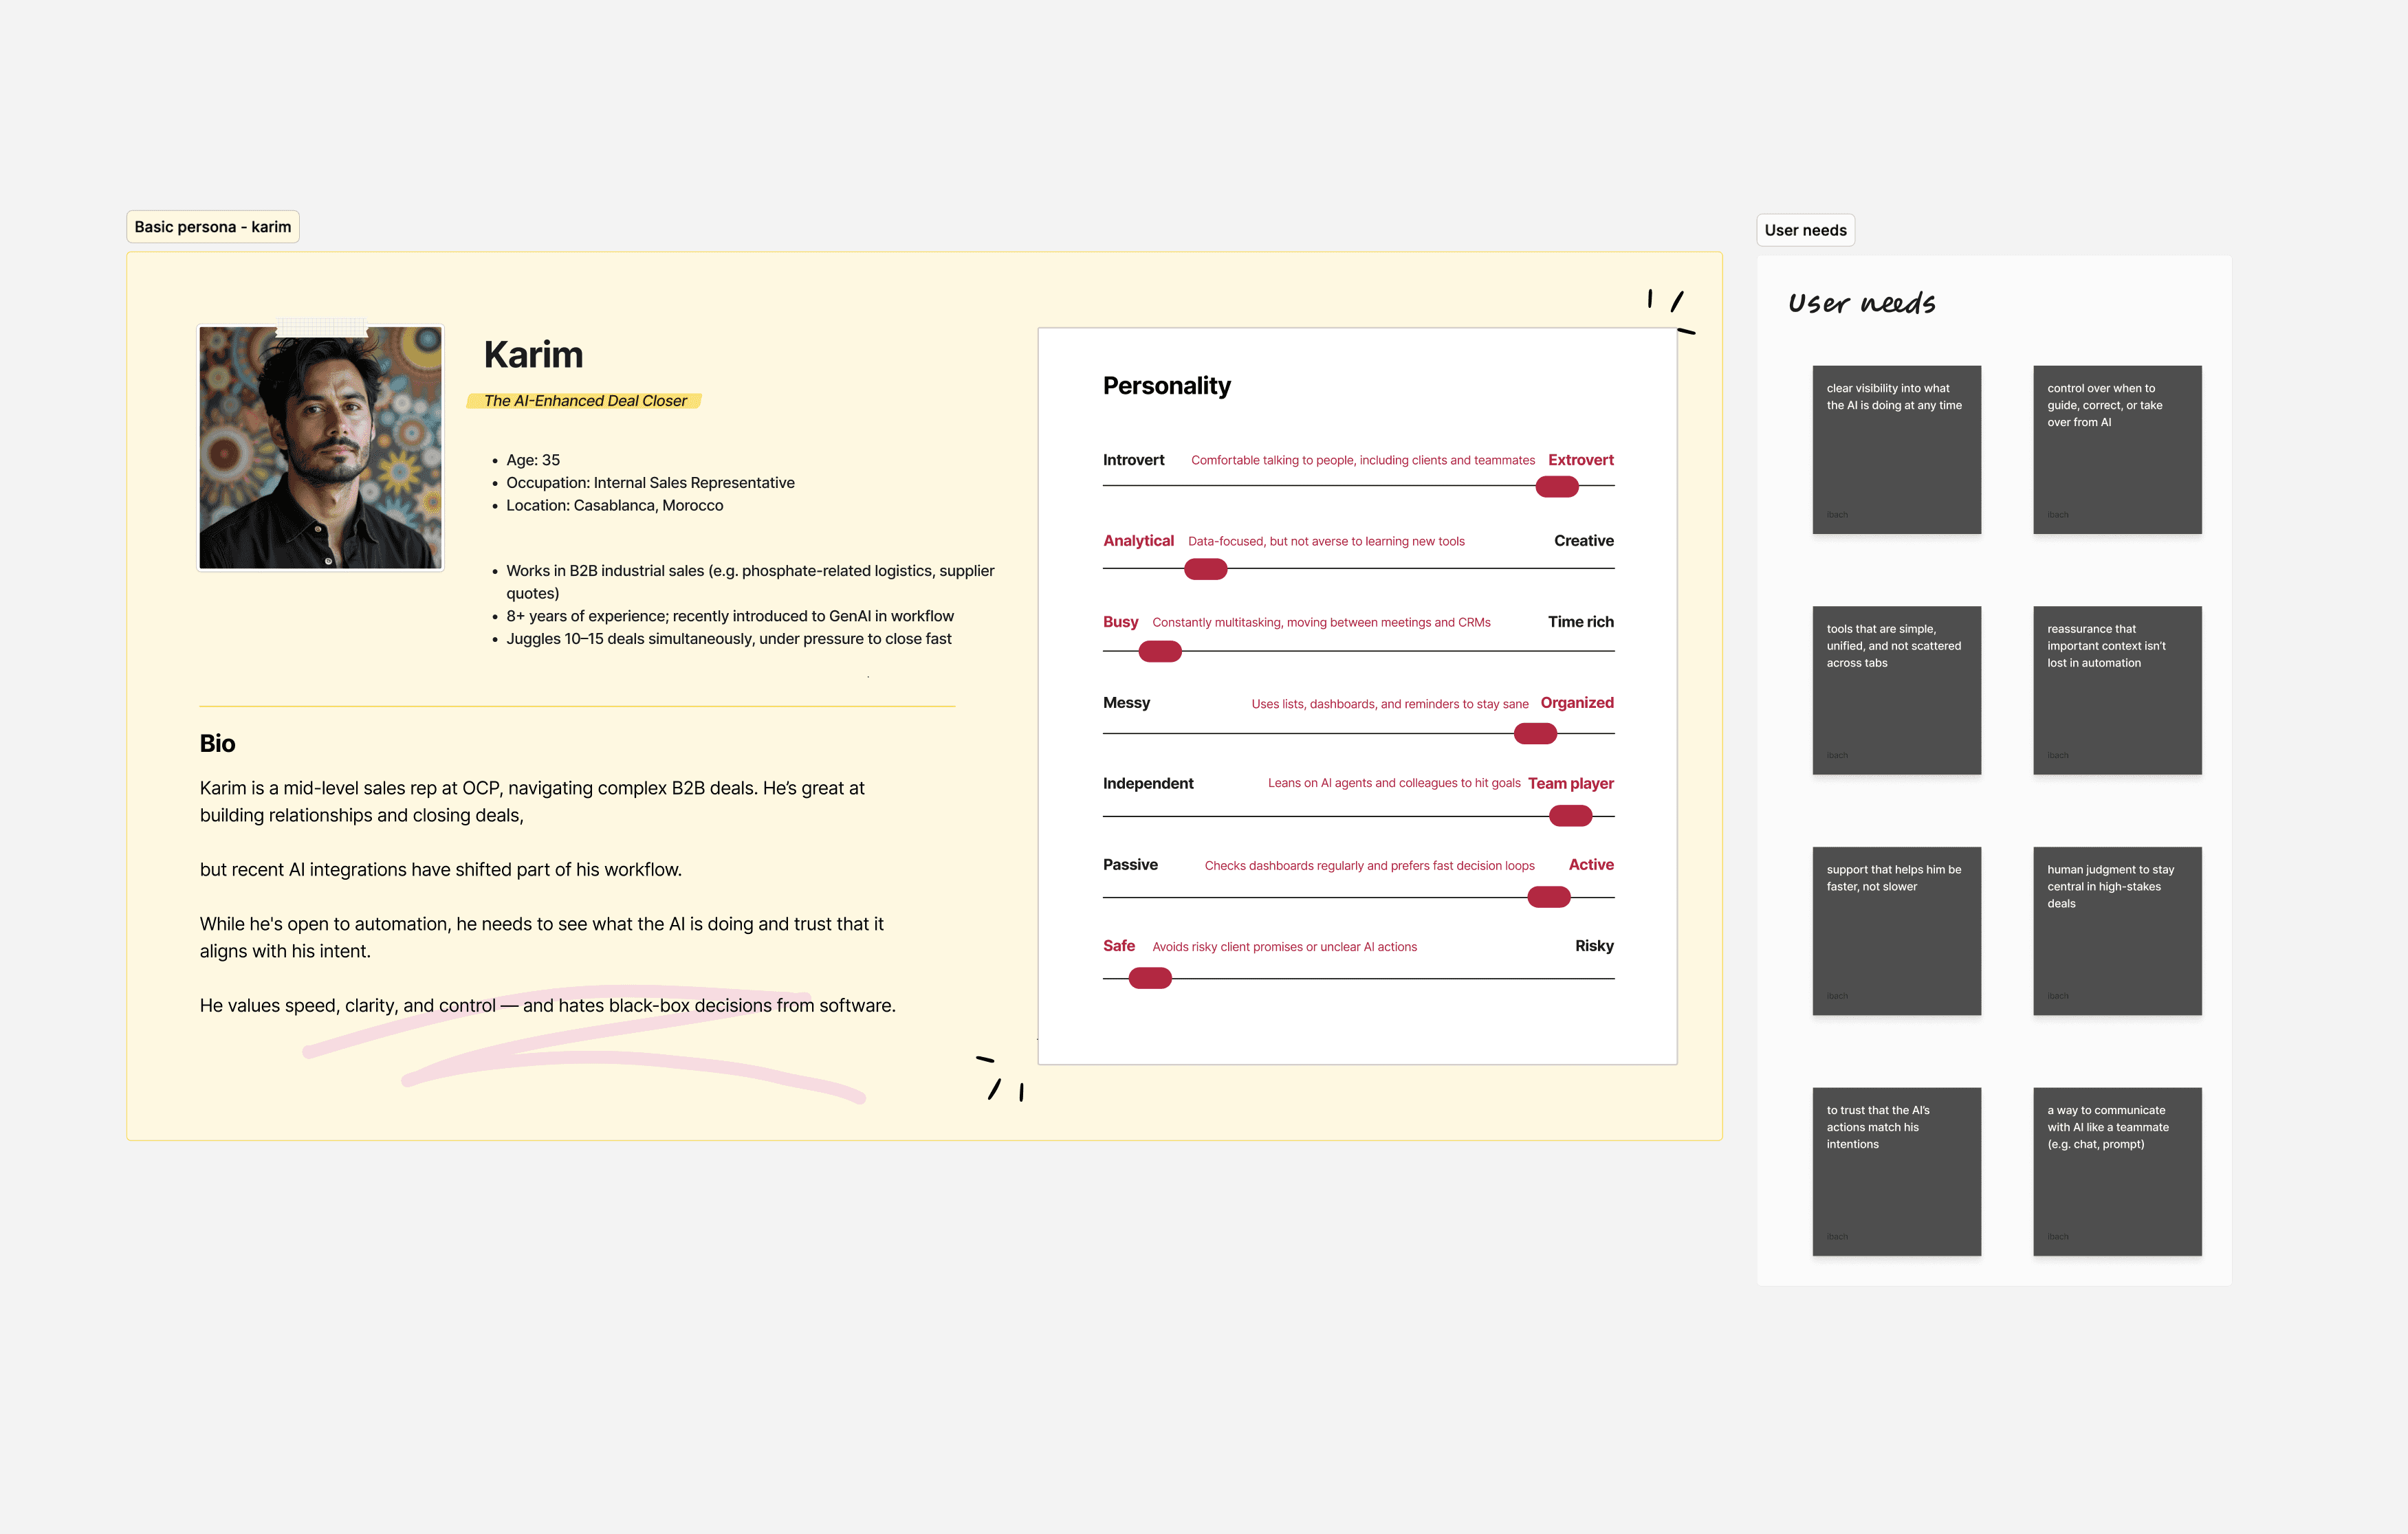Select the 'reassurance that important context' sticky note
The width and height of the screenshot is (2408, 1534).
coord(2117,691)
